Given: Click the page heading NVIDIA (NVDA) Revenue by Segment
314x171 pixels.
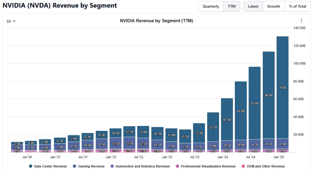Looking at the screenshot, I should point(60,5).
